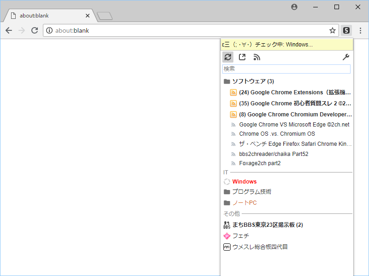
Task: Reload the page with the reload button
Action: tap(35, 30)
